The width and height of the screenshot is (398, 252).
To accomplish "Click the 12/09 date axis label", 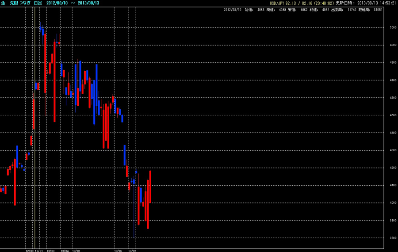I will 30,251.
